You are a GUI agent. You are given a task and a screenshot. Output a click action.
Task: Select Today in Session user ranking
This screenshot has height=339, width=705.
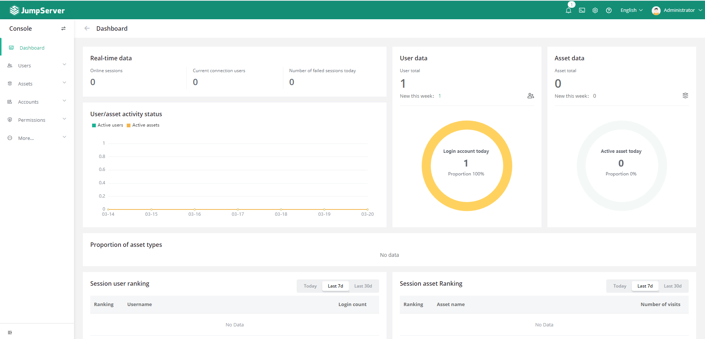point(310,286)
